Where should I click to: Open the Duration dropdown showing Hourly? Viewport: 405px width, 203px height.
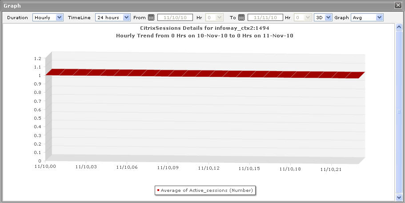[x=48, y=18]
